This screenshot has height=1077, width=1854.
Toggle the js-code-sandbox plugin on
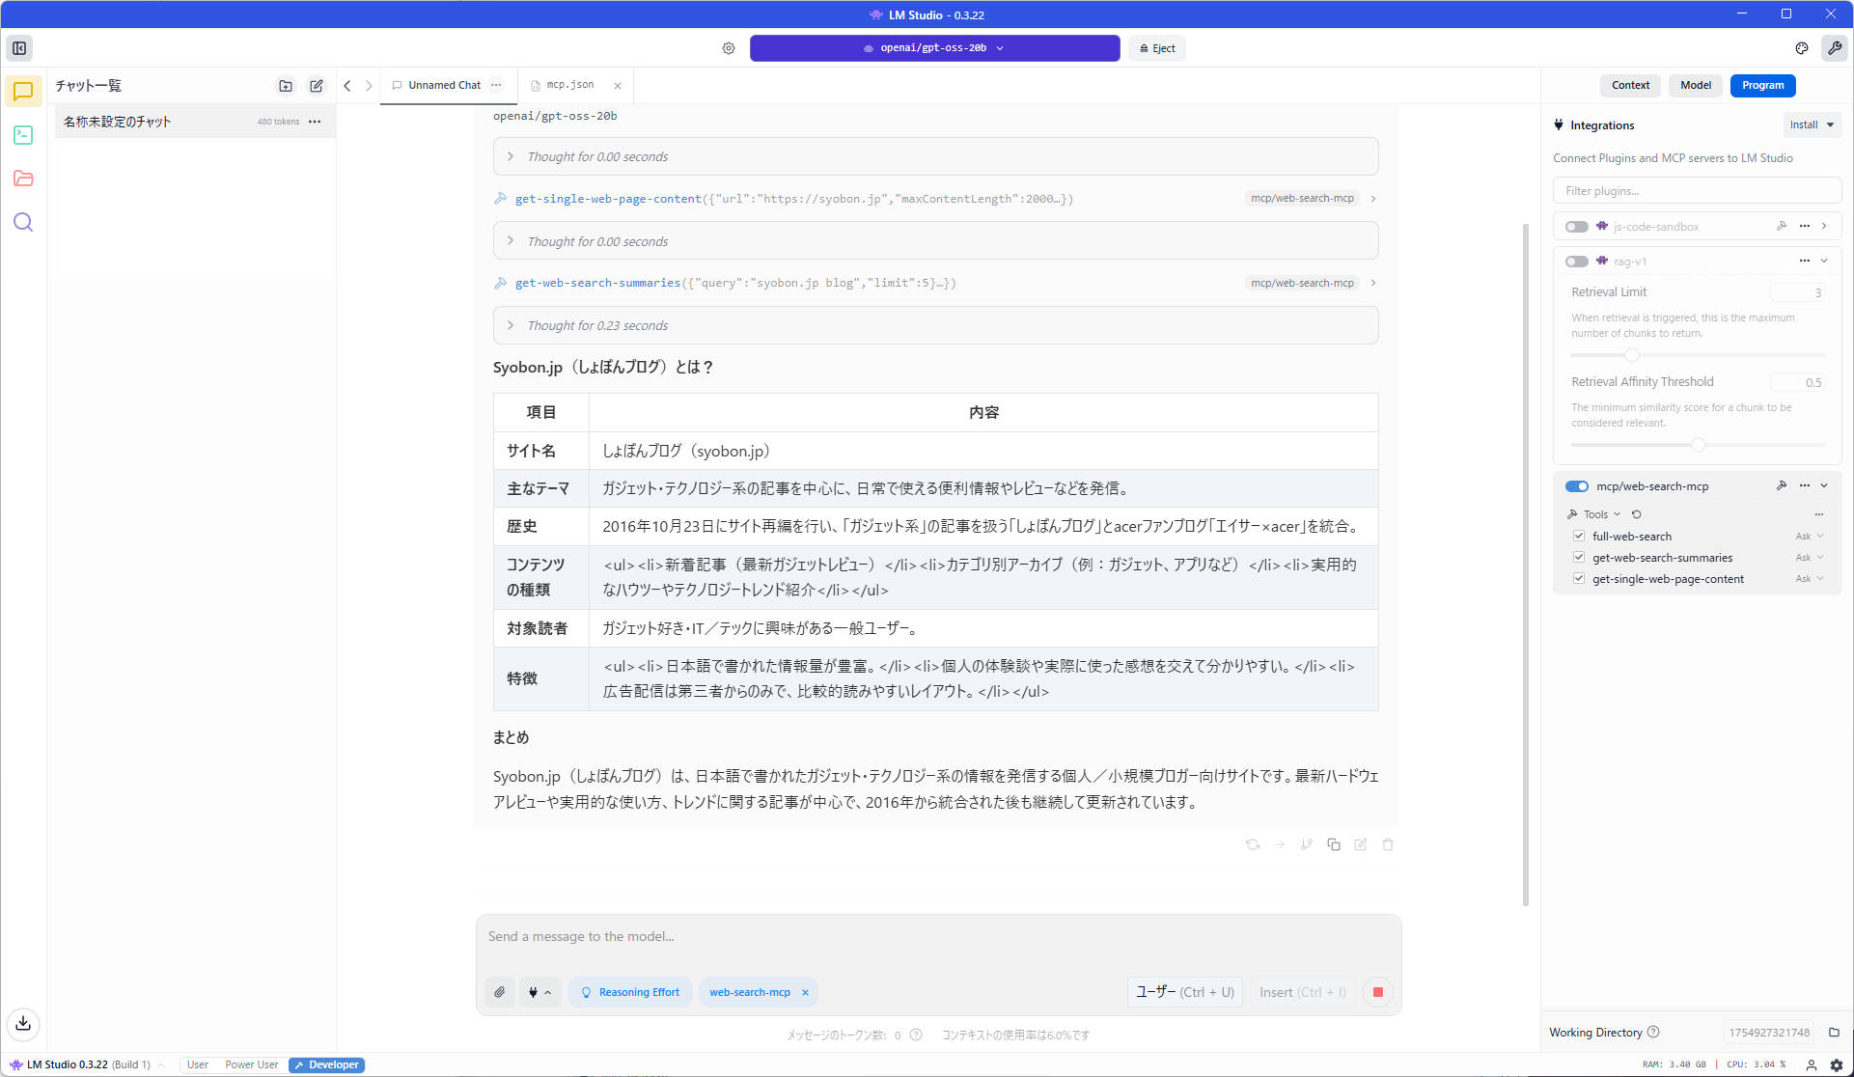pos(1577,227)
